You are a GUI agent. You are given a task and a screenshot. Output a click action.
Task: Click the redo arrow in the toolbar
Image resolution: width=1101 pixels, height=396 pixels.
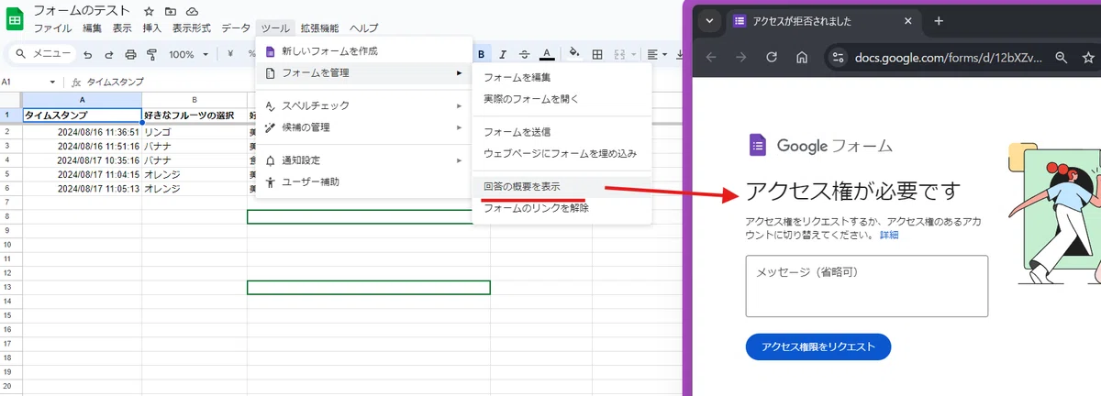tap(109, 54)
